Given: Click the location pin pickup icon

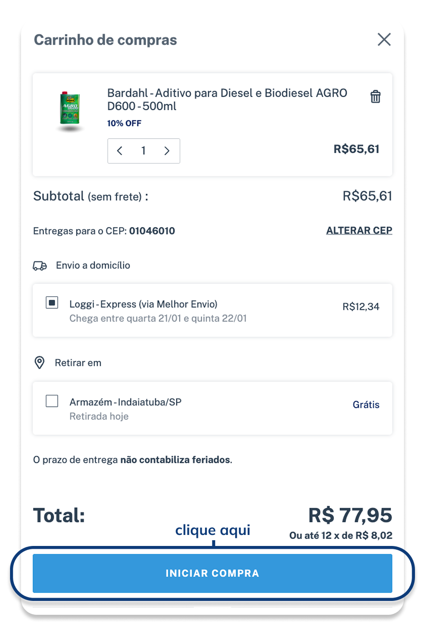Looking at the screenshot, I should tap(40, 363).
